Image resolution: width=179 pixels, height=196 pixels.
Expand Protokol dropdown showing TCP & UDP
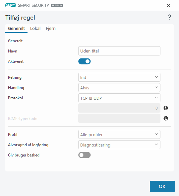[119, 98]
